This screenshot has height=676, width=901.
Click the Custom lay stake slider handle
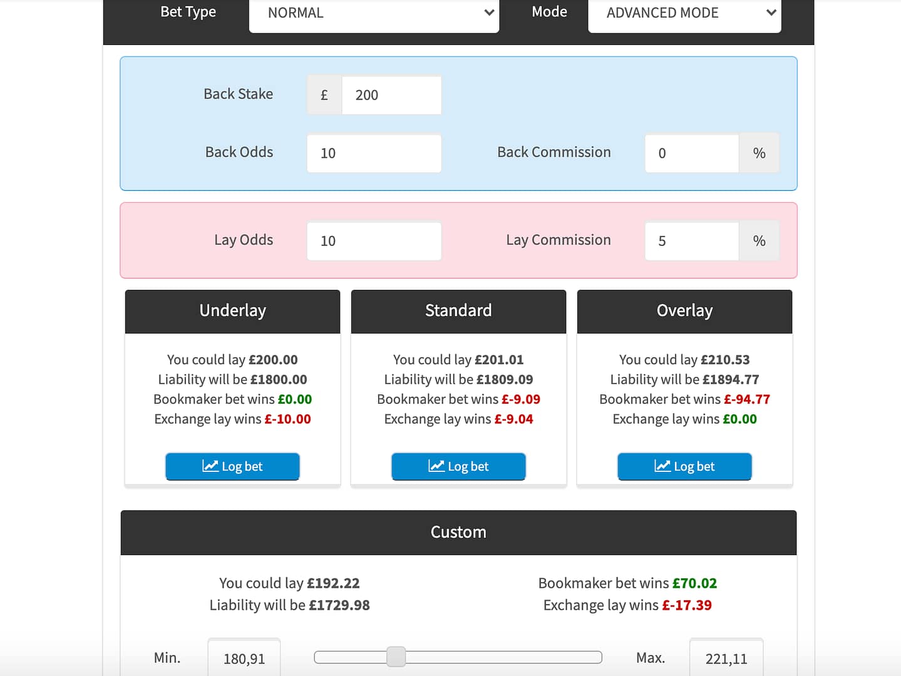tap(396, 657)
